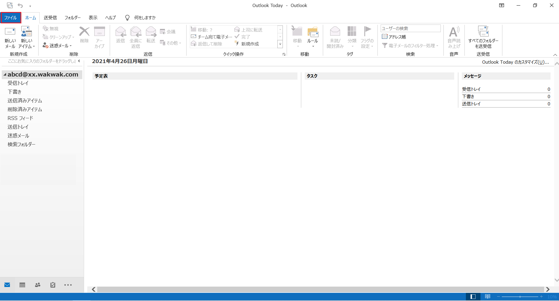Click すべてのフォルダーを送受信 icon
This screenshot has width=559, height=301.
coord(483,31)
